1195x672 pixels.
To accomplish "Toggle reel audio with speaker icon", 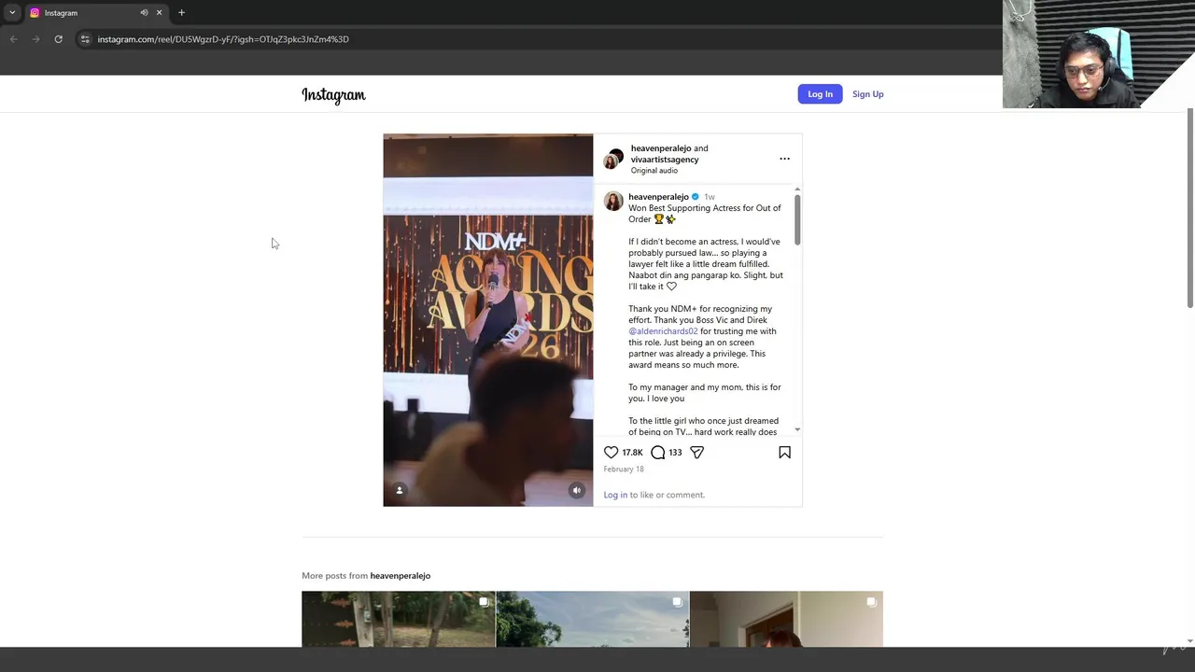I will [576, 490].
